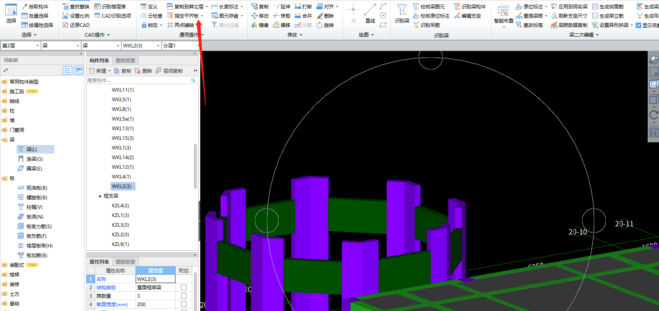The width and height of the screenshot is (659, 311).
Task: Click the 云检查 cloud check tool
Action: click(151, 16)
